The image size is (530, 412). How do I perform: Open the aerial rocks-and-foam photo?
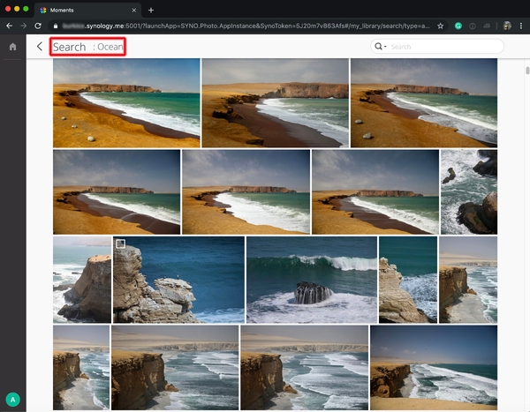click(469, 191)
